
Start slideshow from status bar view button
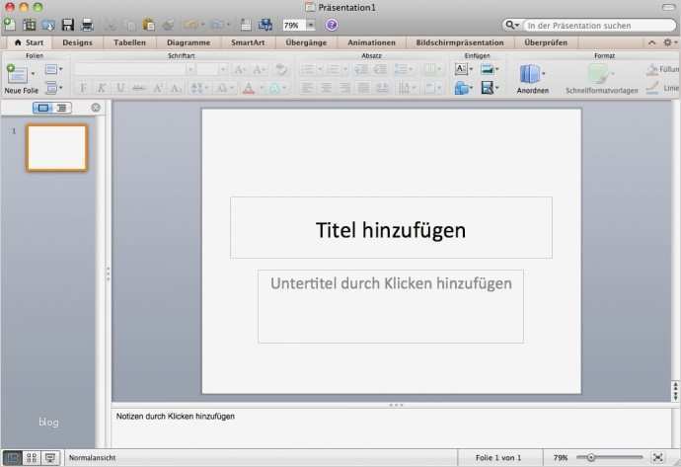pyautogui.click(x=50, y=457)
